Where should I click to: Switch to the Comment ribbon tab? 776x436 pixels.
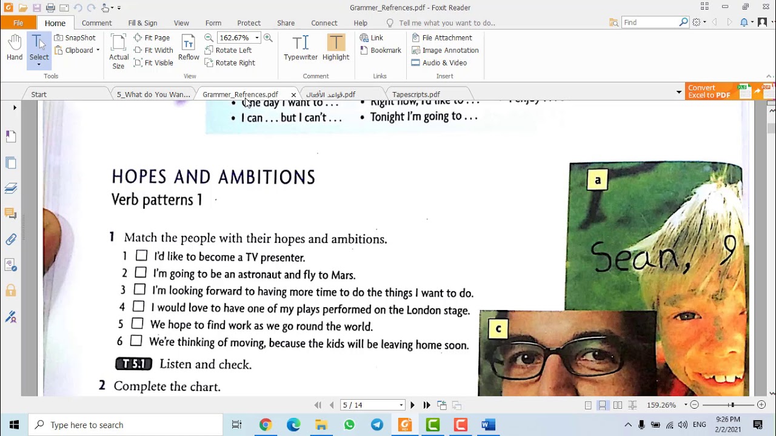pyautogui.click(x=96, y=23)
